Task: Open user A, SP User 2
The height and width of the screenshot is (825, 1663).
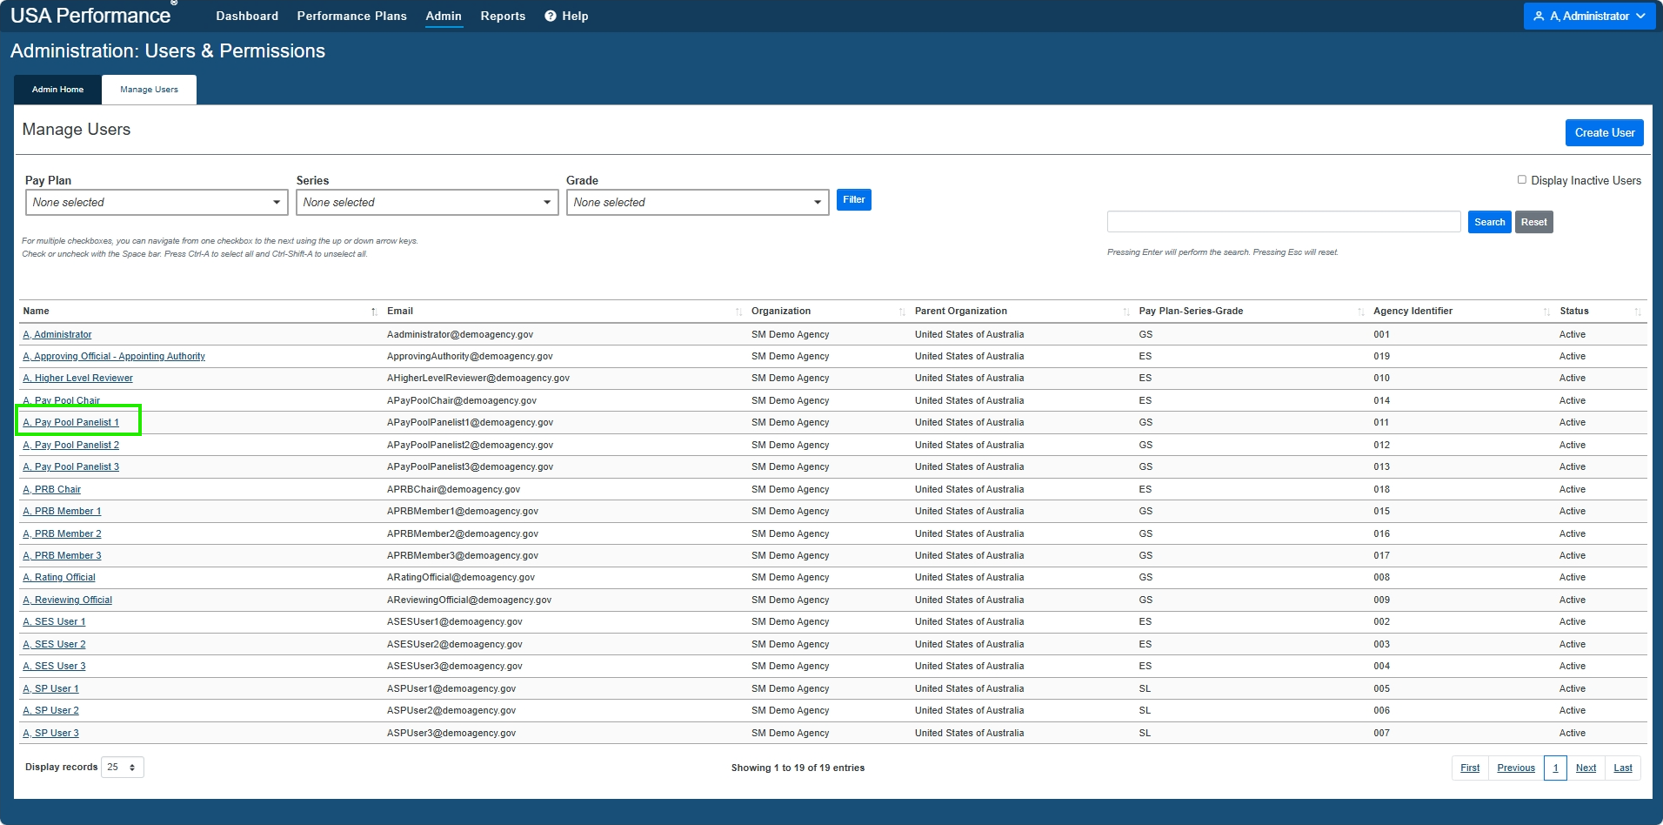Action: click(51, 710)
